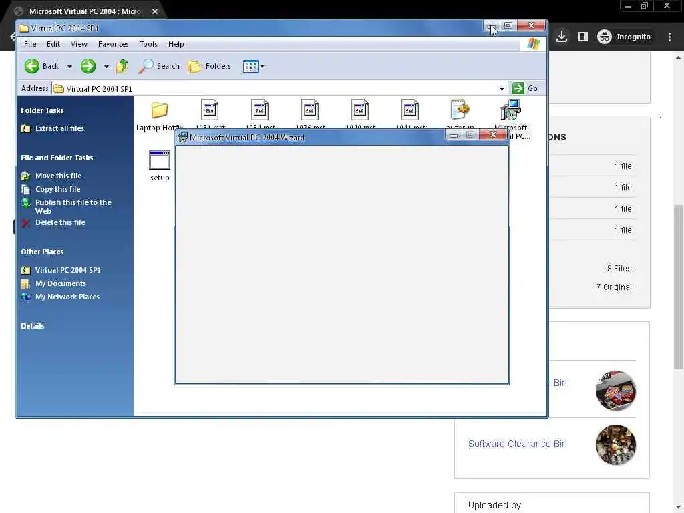Click the upper round collection thumbnail
684x513 pixels.
pyautogui.click(x=616, y=390)
